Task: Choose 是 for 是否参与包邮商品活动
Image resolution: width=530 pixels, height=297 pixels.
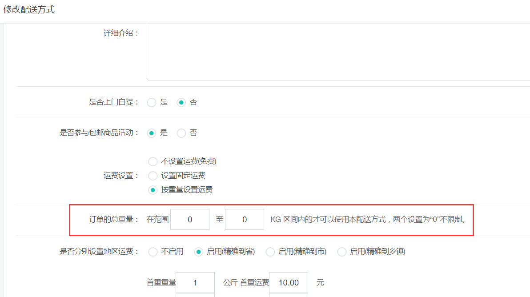Action: point(152,133)
